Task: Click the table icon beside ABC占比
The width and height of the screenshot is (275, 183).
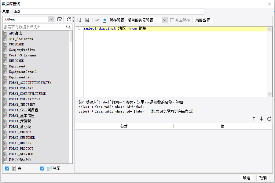Action: click(5, 33)
